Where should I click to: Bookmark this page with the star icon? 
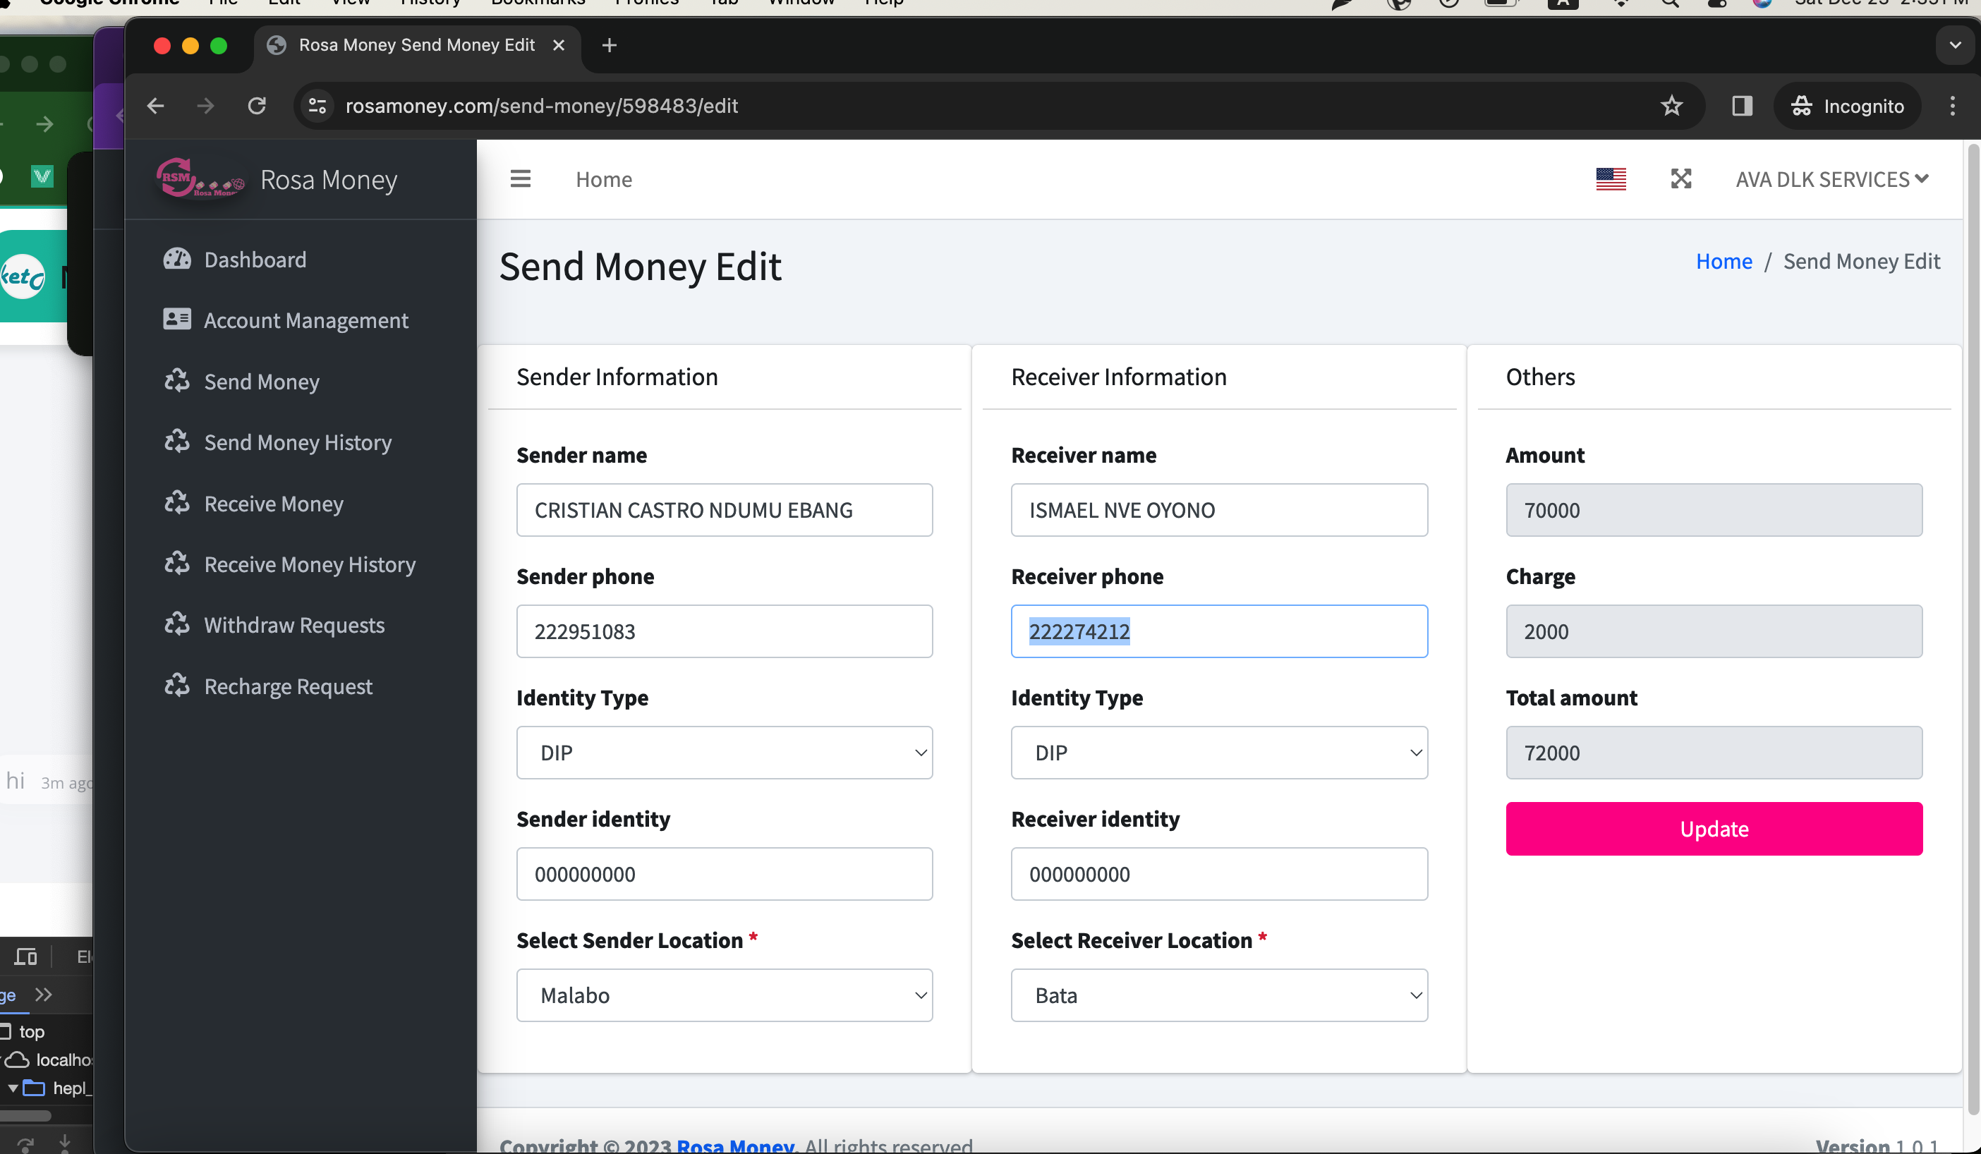click(x=1671, y=105)
